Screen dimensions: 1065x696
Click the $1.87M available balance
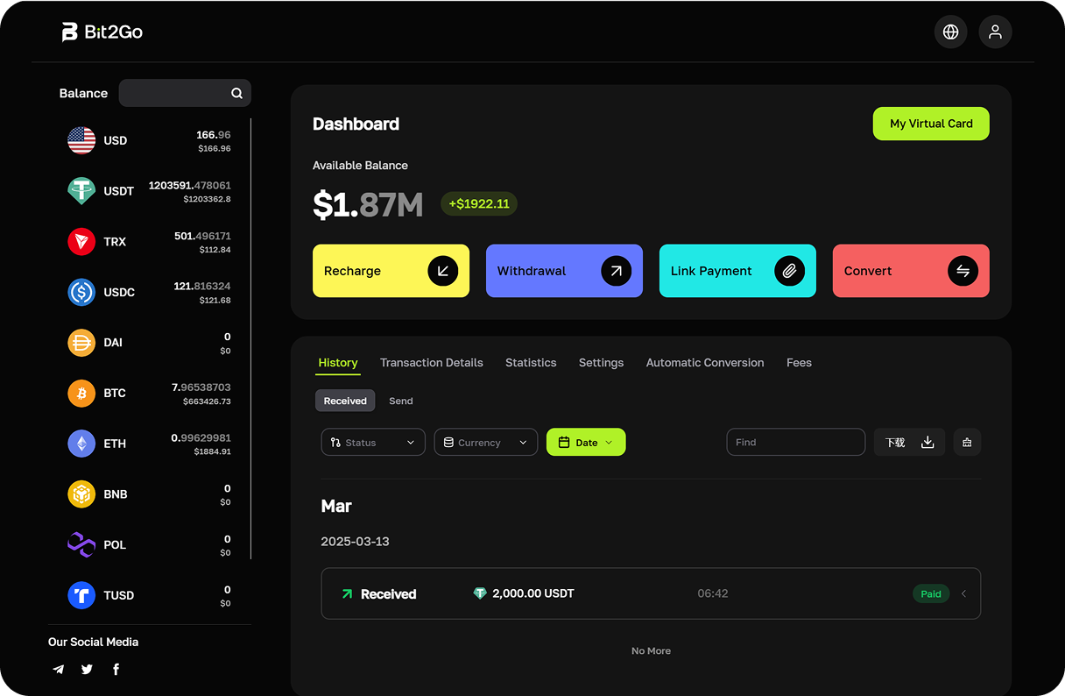(368, 204)
